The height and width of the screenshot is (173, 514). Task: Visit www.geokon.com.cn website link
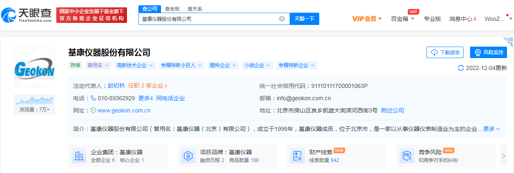coord(124,110)
